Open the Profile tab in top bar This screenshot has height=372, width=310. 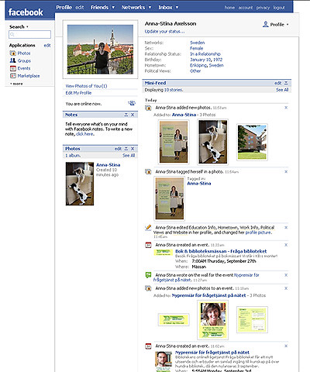[x=64, y=8]
